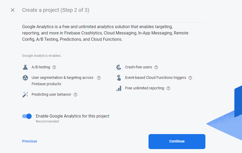Go back using the Previous link
This screenshot has width=242, height=153.
pyautogui.click(x=29, y=141)
